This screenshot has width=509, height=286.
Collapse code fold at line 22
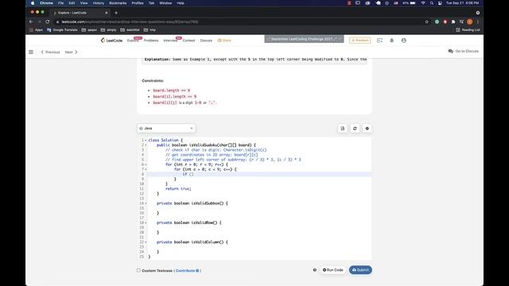coord(146,242)
